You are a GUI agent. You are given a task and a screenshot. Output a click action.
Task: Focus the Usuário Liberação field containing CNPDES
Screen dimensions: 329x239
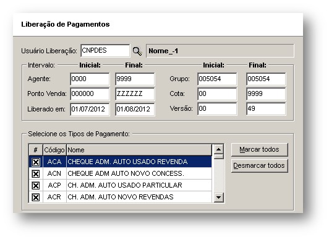(x=105, y=51)
